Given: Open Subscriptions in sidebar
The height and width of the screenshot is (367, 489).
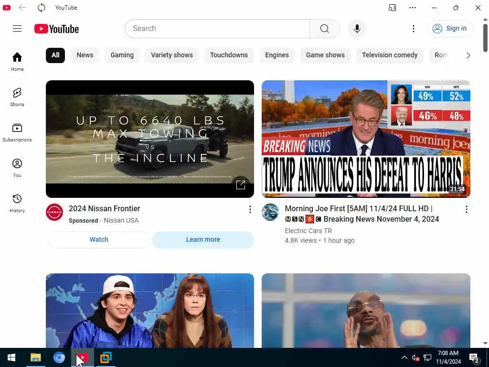Looking at the screenshot, I should pyautogui.click(x=17, y=132).
